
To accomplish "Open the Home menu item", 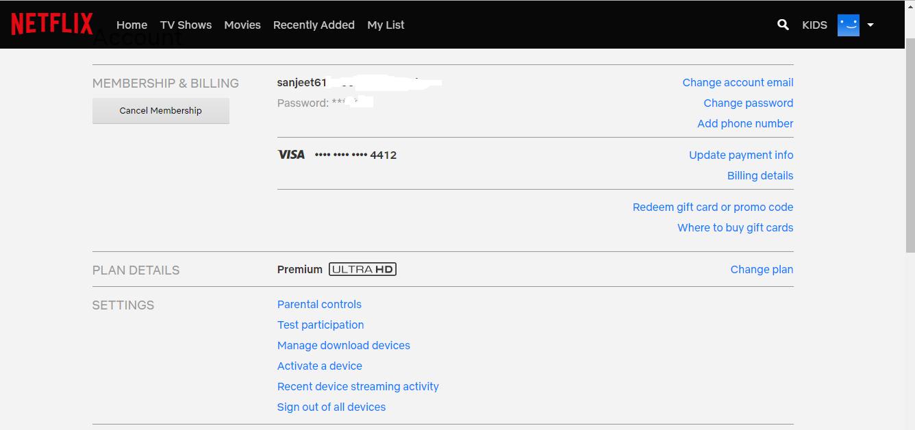I will tap(131, 25).
